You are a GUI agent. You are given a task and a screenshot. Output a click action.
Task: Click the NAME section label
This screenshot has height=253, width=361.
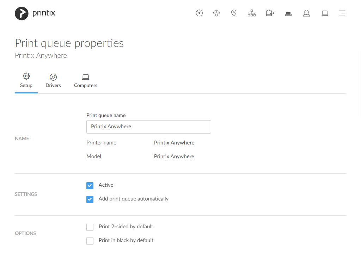[22, 138]
